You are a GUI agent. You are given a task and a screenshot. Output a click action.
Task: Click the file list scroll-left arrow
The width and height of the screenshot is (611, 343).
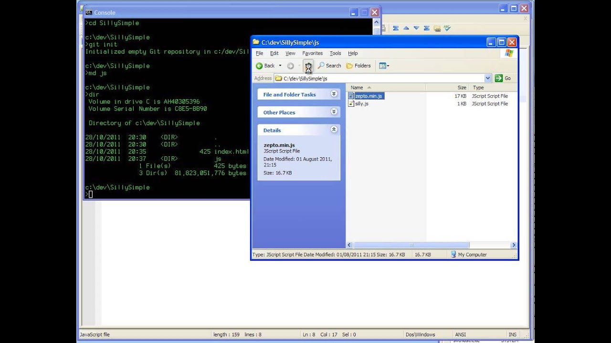click(x=349, y=245)
